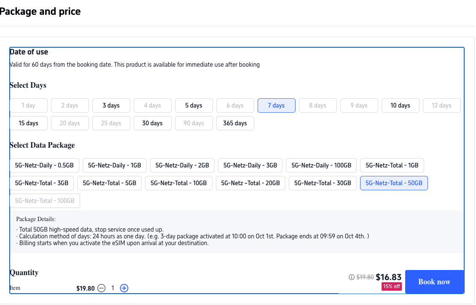Click the minus icon to decrease quantity

click(x=101, y=288)
